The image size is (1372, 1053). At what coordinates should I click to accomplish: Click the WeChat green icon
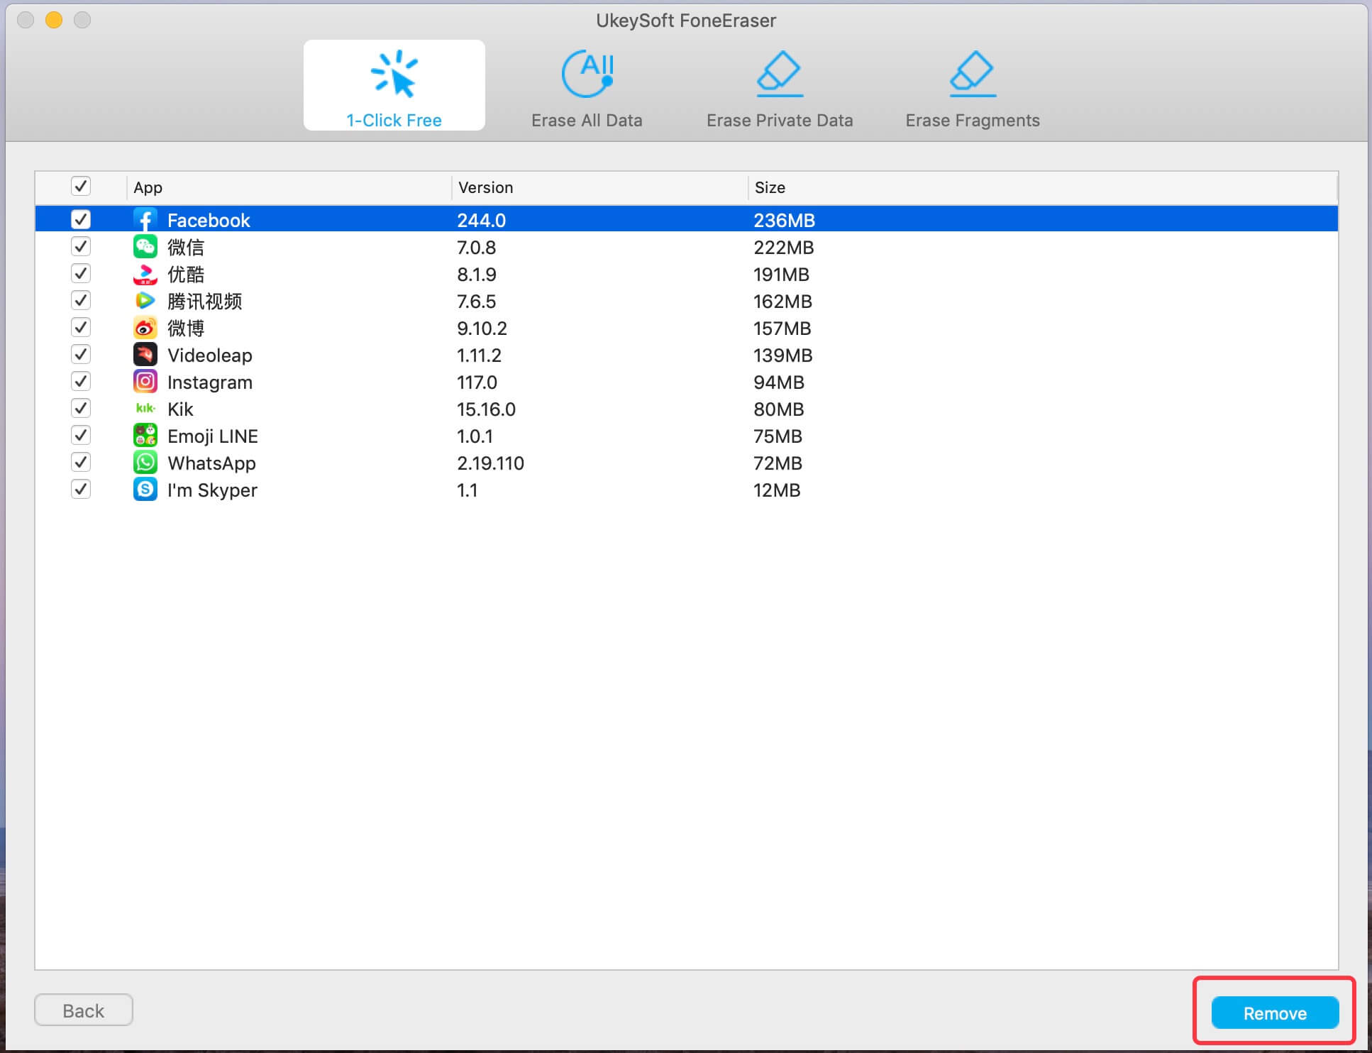145,247
